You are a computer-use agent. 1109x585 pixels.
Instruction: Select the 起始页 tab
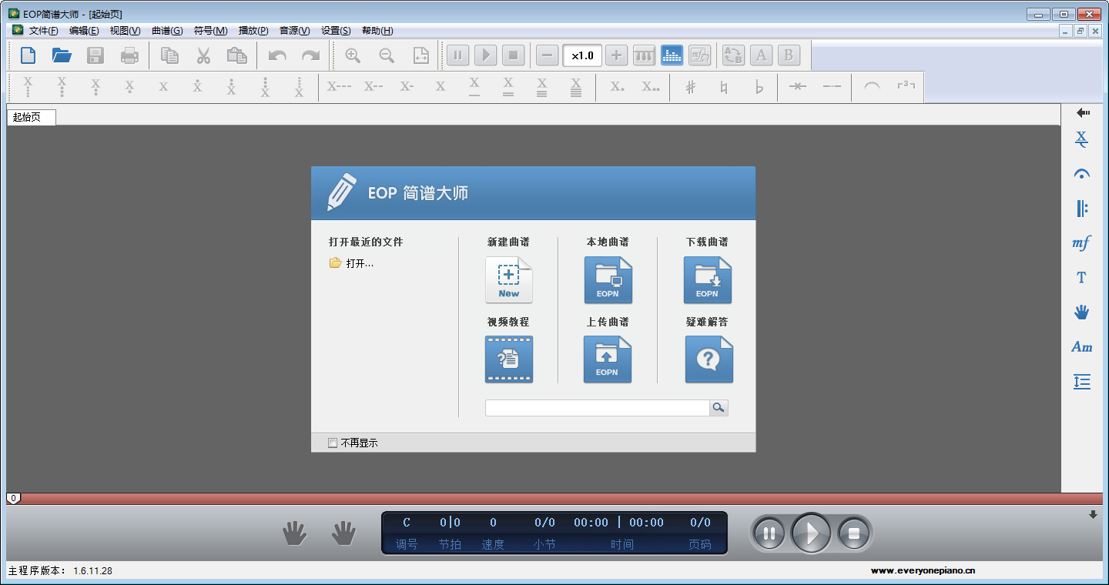tap(32, 117)
